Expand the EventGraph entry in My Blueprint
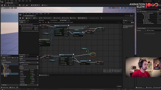Viewport: 161px width, 90px height. click(20, 60)
